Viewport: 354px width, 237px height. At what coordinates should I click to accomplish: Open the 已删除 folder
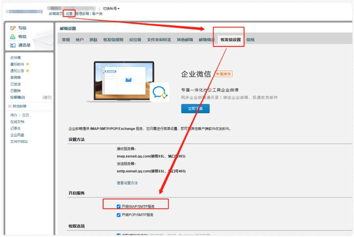[x=15, y=91]
